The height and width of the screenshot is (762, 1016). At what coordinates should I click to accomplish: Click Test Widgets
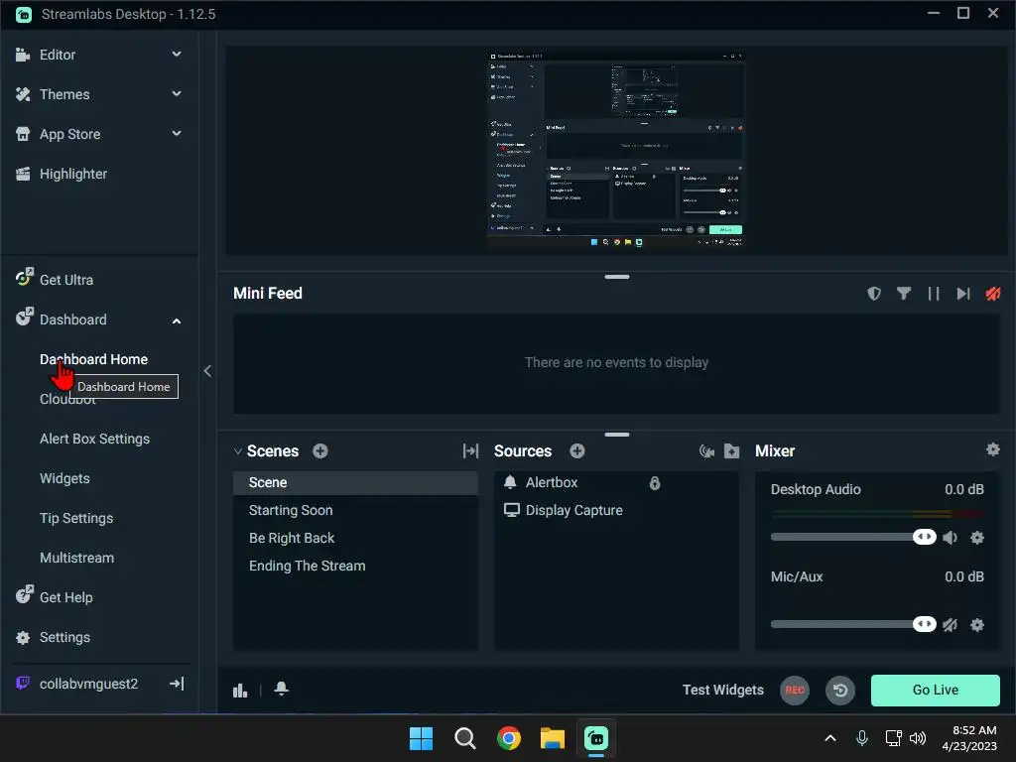click(x=723, y=691)
